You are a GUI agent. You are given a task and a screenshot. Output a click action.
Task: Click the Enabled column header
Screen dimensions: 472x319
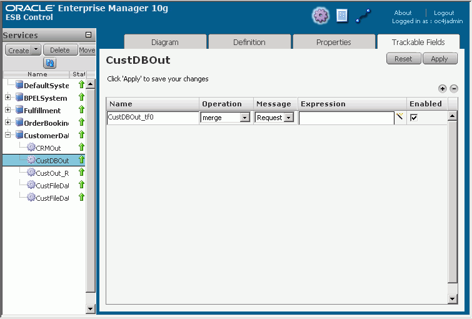click(427, 104)
